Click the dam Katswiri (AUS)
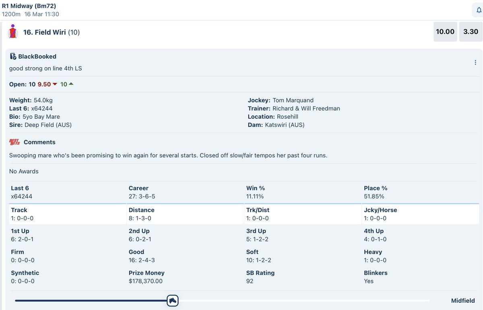The width and height of the screenshot is (483, 310). coord(285,125)
